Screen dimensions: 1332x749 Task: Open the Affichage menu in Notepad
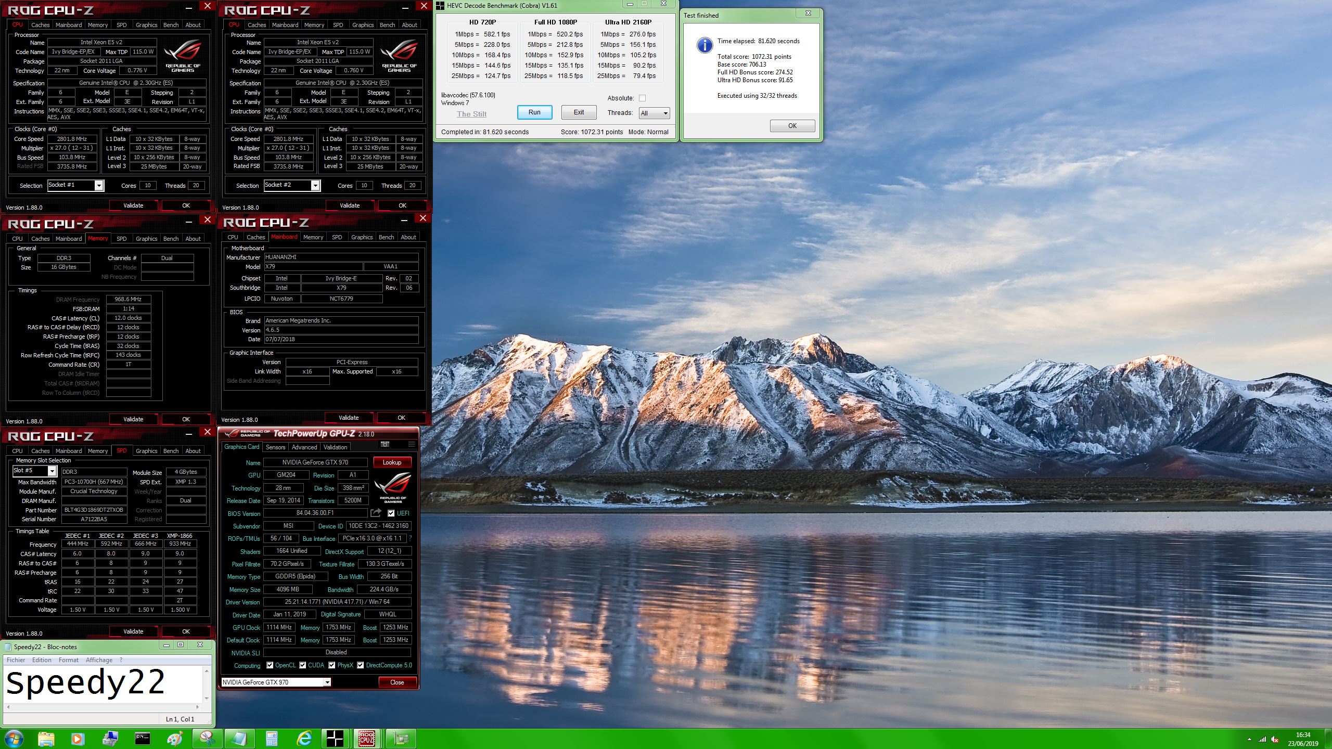(99, 660)
